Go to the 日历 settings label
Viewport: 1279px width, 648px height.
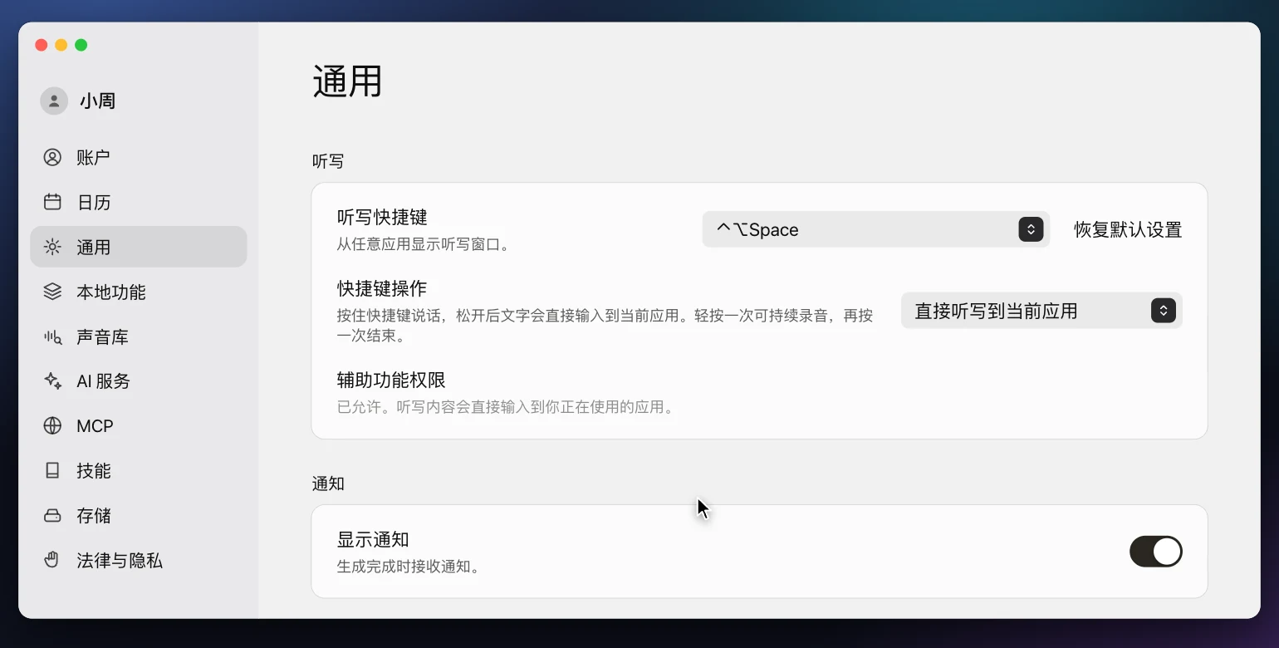(93, 202)
